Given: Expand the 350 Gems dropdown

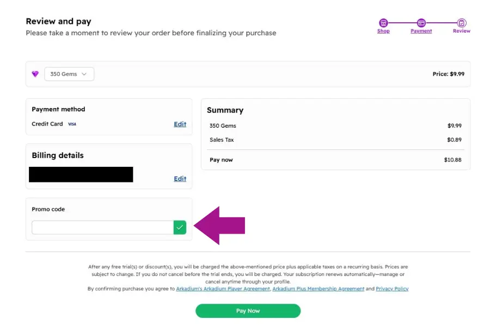Looking at the screenshot, I should (x=69, y=73).
